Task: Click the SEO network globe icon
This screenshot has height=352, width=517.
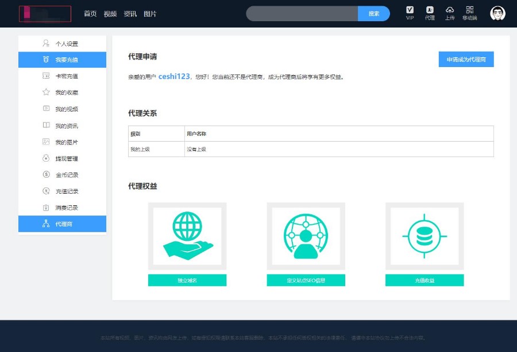Action: [306, 236]
